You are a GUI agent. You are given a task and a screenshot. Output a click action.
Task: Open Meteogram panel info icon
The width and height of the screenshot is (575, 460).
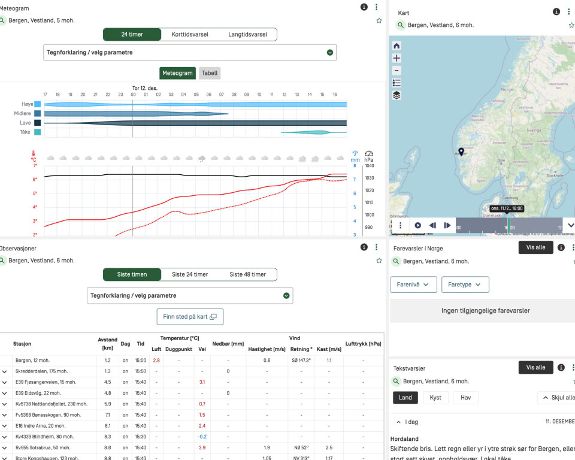pyautogui.click(x=364, y=7)
